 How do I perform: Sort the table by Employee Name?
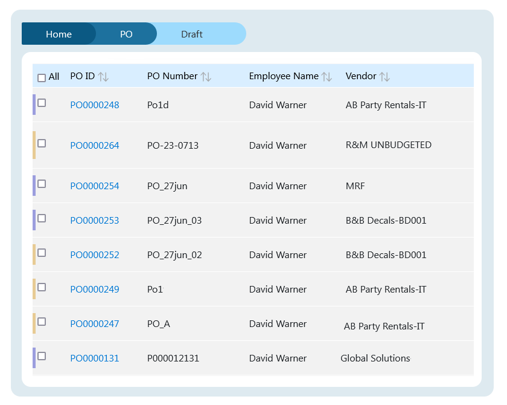[327, 77]
